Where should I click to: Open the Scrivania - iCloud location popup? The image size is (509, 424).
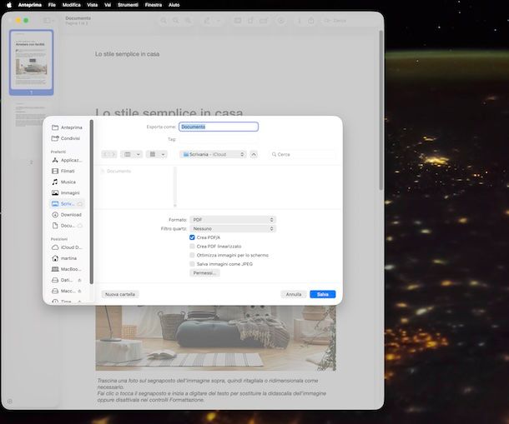click(214, 154)
